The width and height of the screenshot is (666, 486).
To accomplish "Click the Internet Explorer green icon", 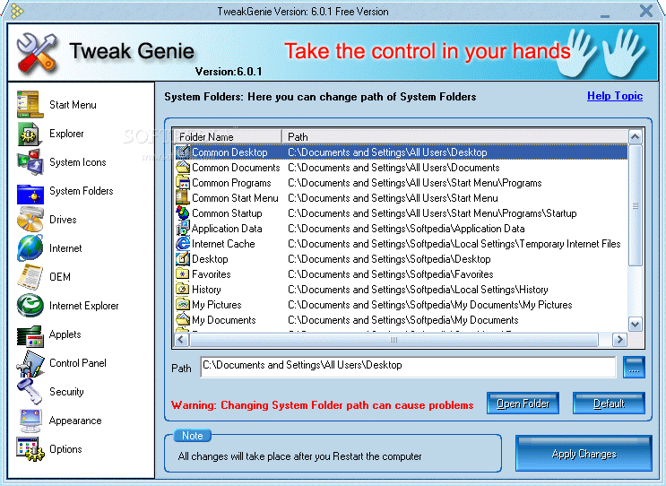I will point(30,306).
